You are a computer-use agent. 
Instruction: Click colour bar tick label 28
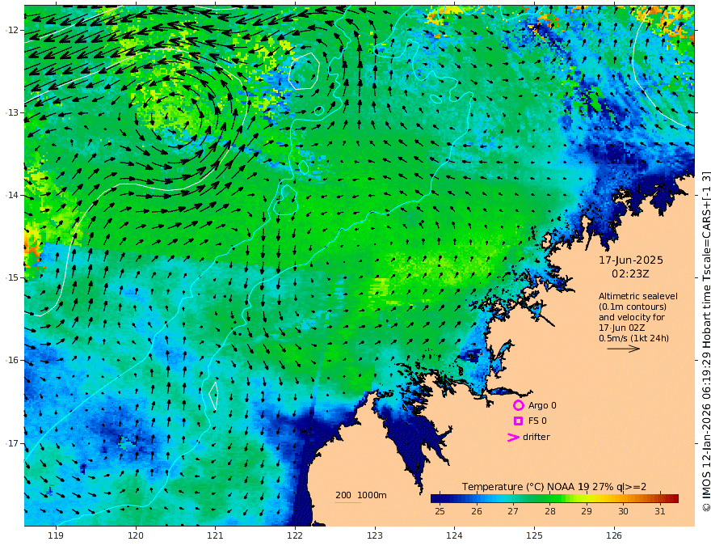point(550,511)
